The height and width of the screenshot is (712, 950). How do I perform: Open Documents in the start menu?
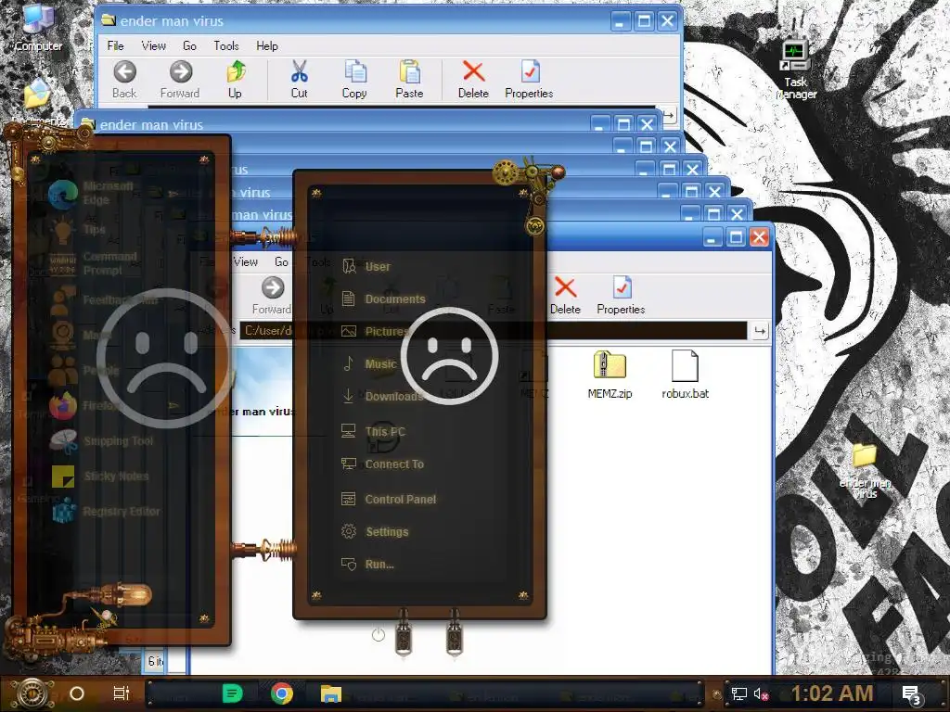click(x=383, y=299)
